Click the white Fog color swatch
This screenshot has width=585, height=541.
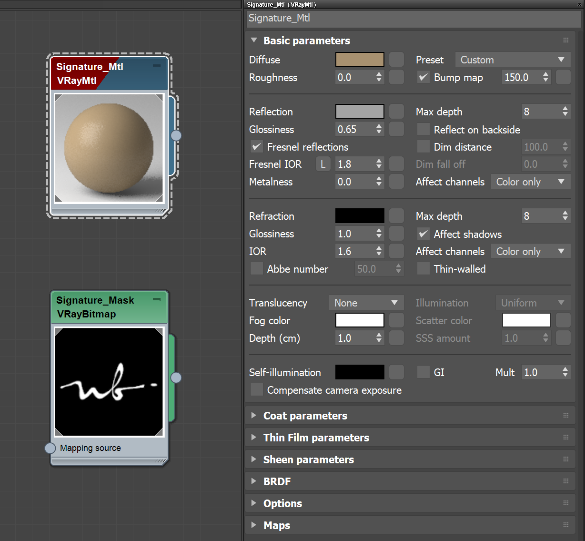click(x=360, y=320)
